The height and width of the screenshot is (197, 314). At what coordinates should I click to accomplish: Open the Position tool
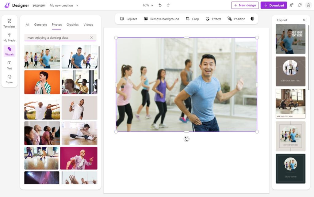tap(236, 19)
